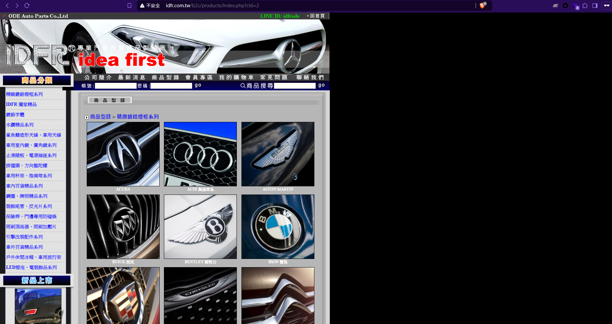Open 引擎改裝配件系列 sidebar category
Viewport: 612px width, 324px height.
point(24,237)
